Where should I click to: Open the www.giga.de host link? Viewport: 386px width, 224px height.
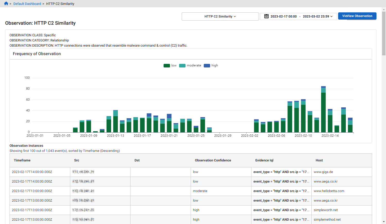tap(323, 172)
